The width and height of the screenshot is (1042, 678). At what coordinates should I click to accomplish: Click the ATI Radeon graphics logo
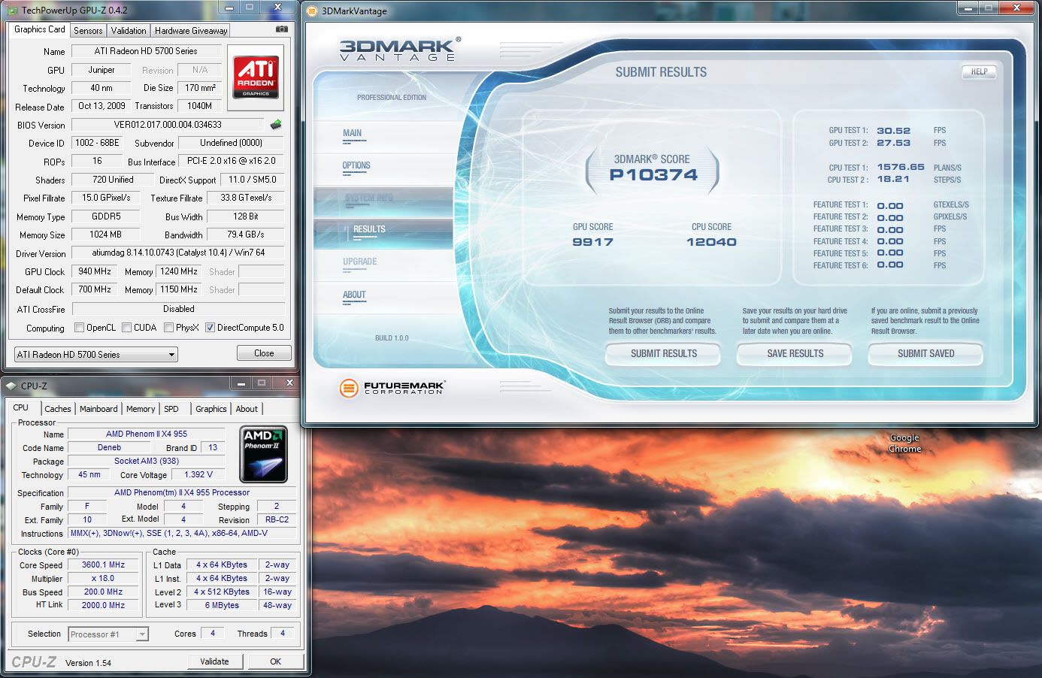coord(256,76)
